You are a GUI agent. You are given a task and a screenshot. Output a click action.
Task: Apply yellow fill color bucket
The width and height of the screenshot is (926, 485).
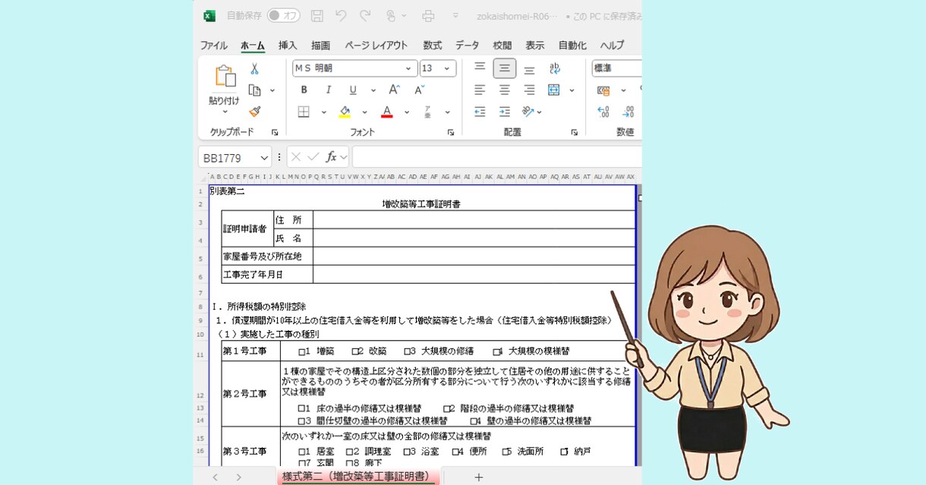345,112
